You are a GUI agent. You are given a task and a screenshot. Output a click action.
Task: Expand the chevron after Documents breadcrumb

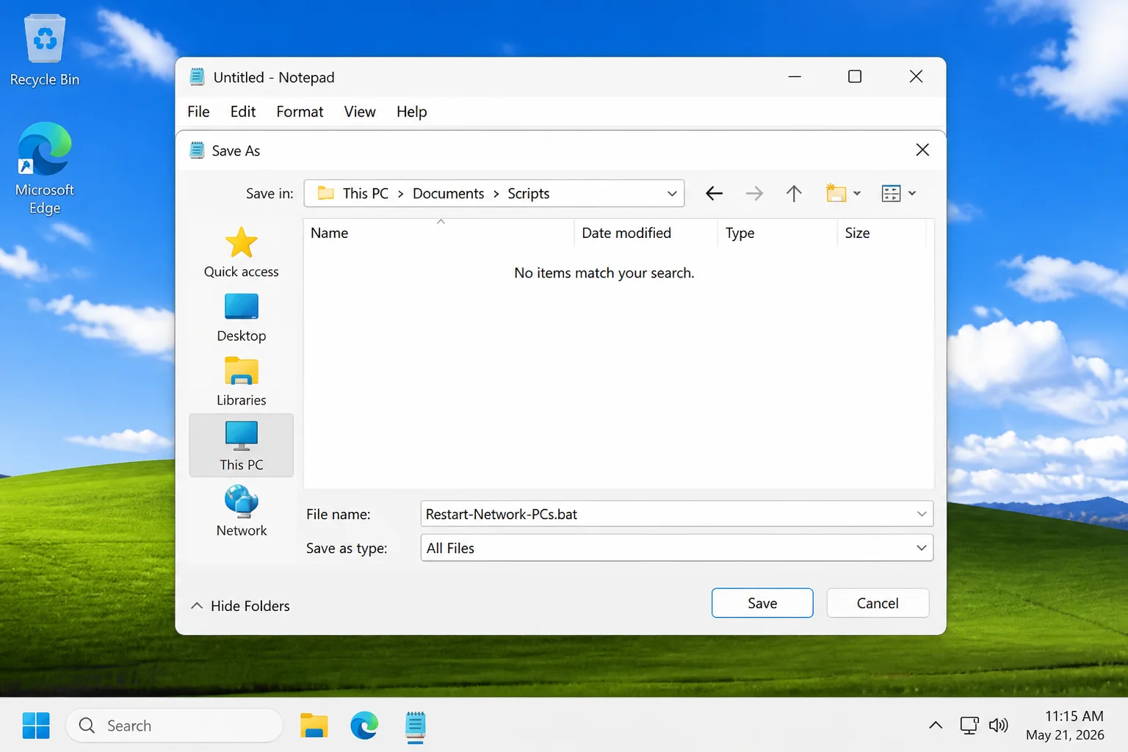[496, 194]
